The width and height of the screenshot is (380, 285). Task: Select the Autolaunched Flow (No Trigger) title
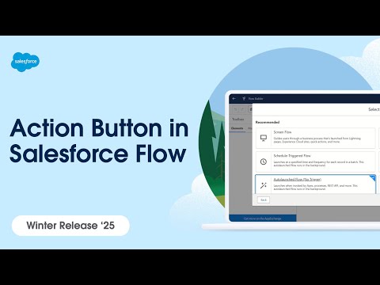click(x=298, y=180)
